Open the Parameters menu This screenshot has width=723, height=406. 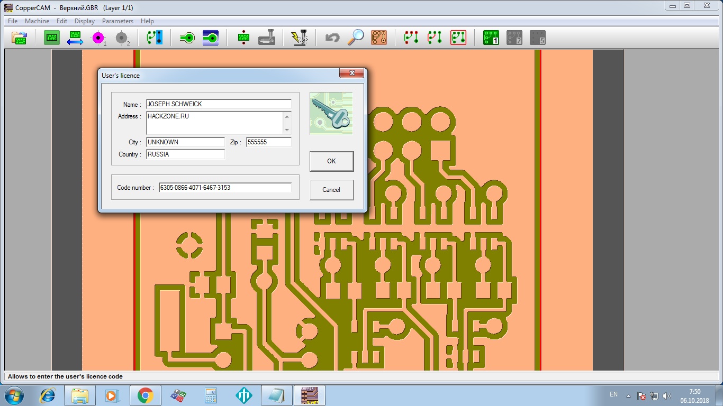coord(118,21)
